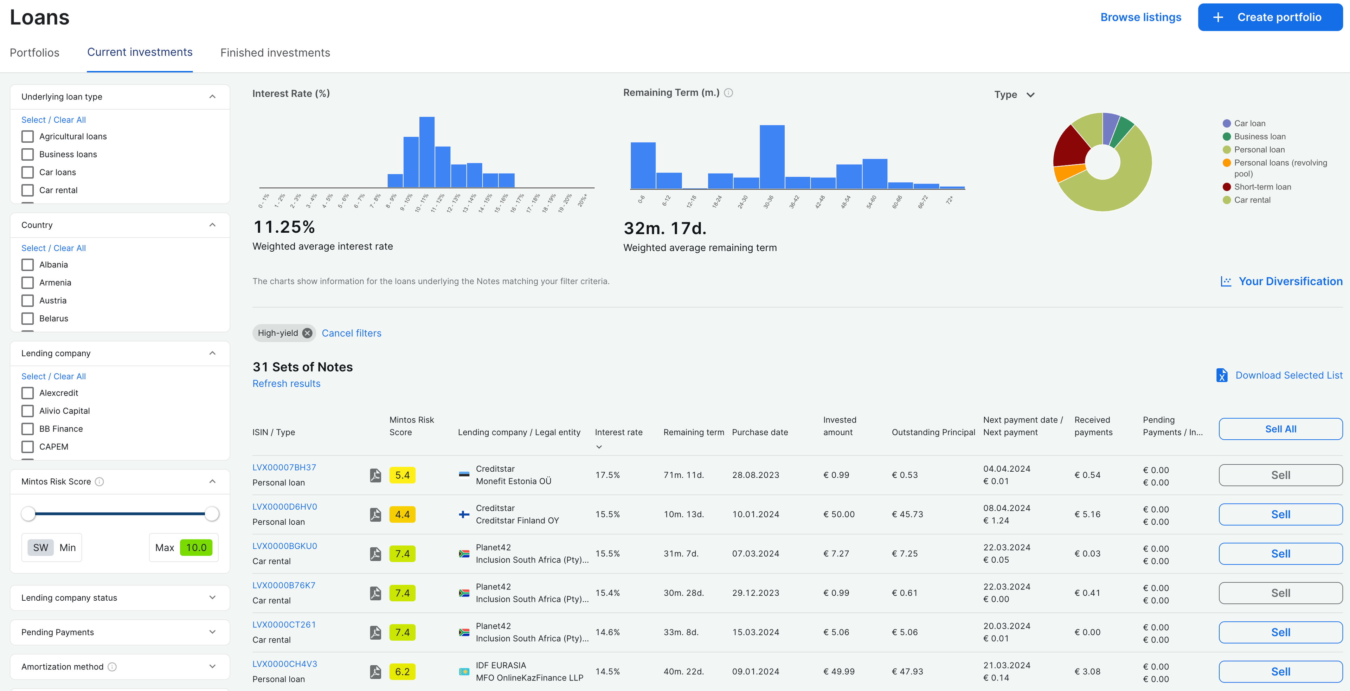
Task: Switch to Finished investments tab
Action: pos(275,53)
